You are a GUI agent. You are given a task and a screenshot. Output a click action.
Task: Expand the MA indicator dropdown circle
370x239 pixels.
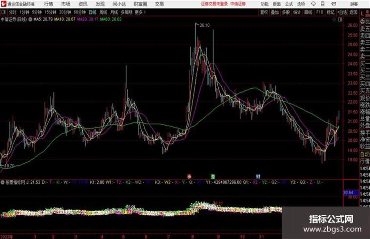click(30, 19)
